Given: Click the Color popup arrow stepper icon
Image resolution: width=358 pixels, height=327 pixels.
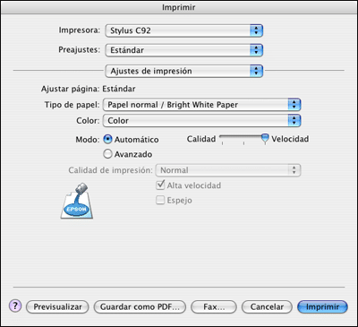Looking at the screenshot, I should pos(294,120).
